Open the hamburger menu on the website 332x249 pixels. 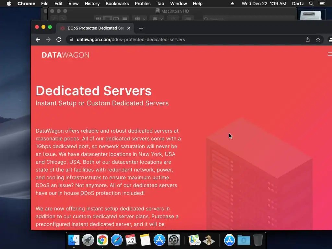(x=330, y=54)
